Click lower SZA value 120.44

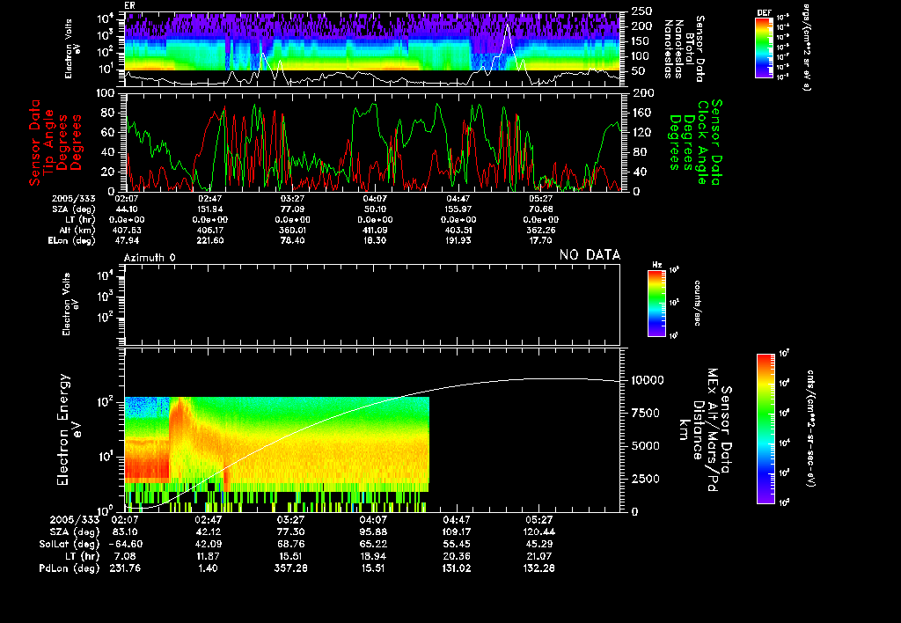(539, 531)
